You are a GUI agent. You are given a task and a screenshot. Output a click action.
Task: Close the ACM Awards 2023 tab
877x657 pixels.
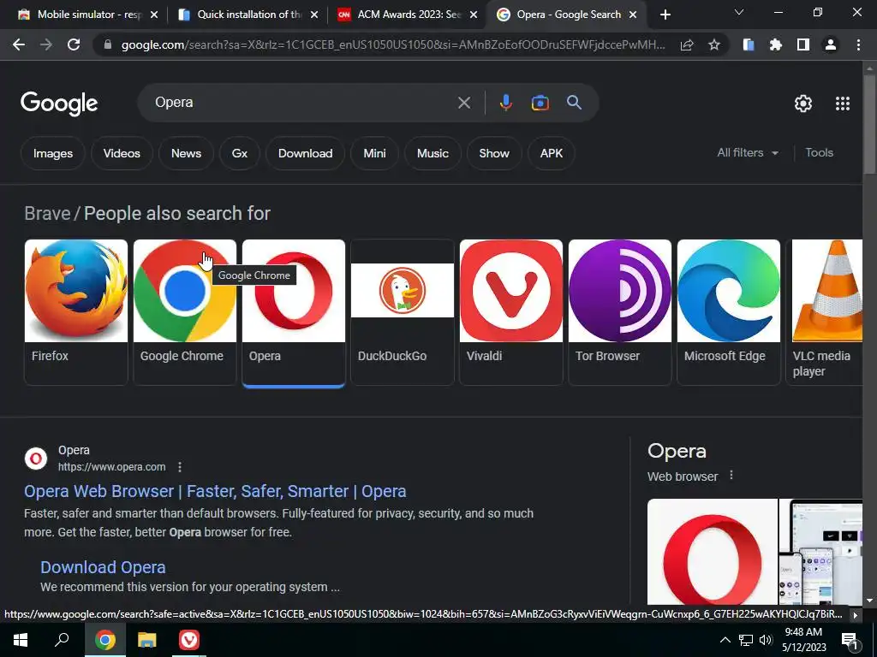coord(474,15)
